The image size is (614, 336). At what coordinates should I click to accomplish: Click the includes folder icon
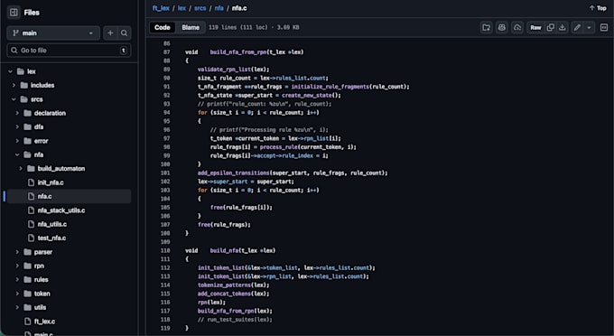[x=24, y=86]
